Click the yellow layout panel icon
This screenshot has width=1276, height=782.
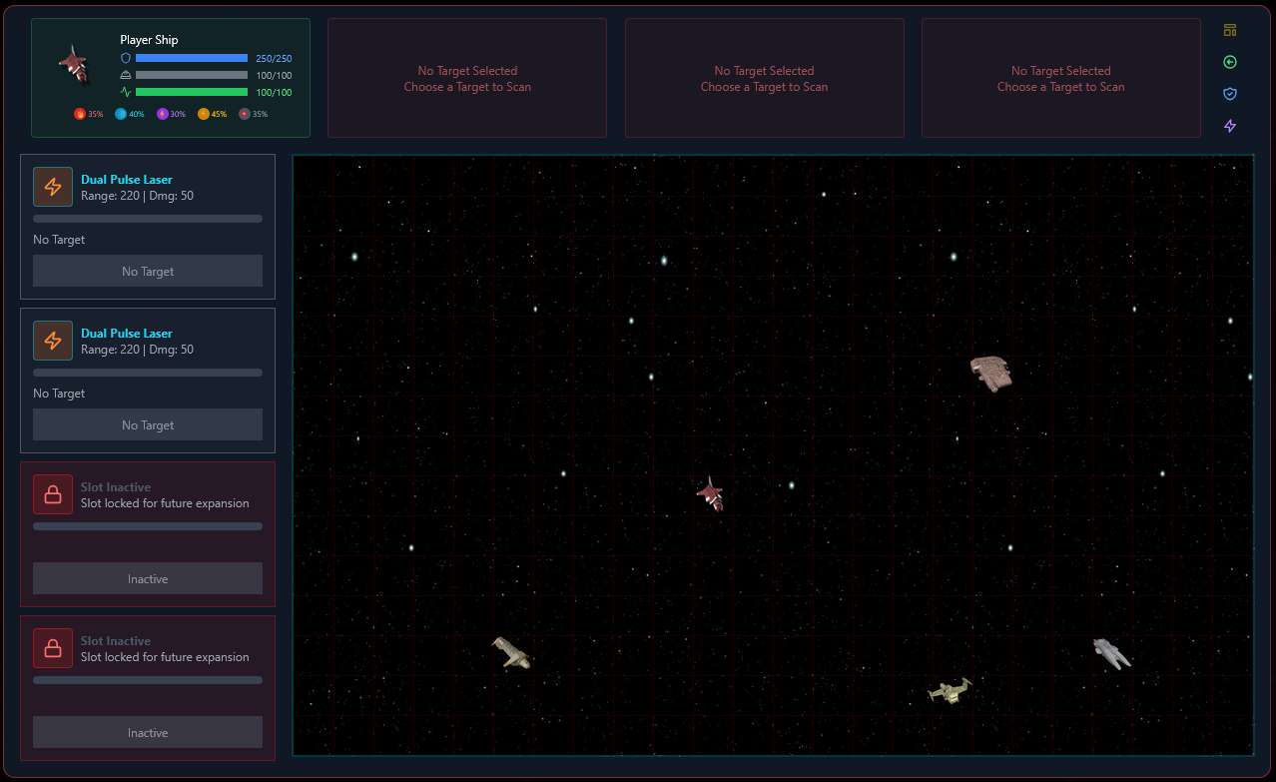[1230, 30]
